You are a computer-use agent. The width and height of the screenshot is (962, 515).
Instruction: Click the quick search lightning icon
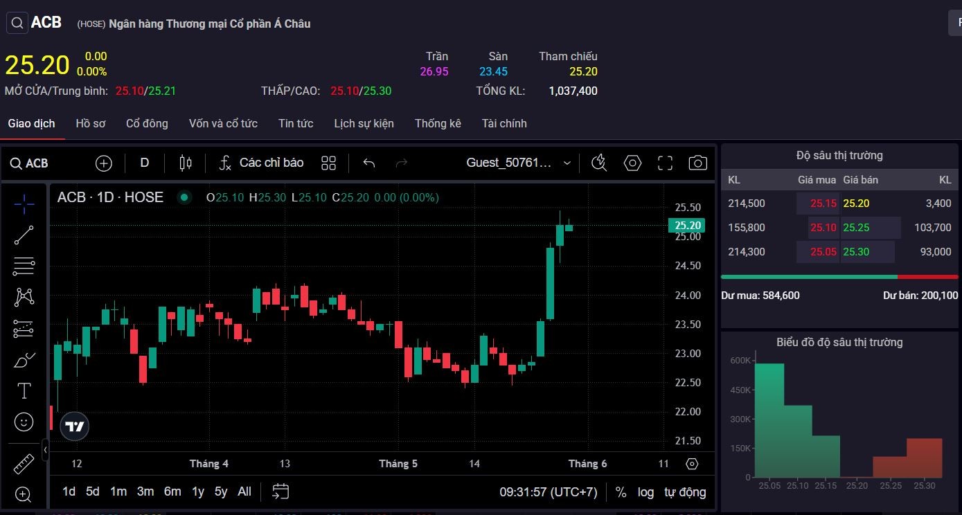[599, 163]
